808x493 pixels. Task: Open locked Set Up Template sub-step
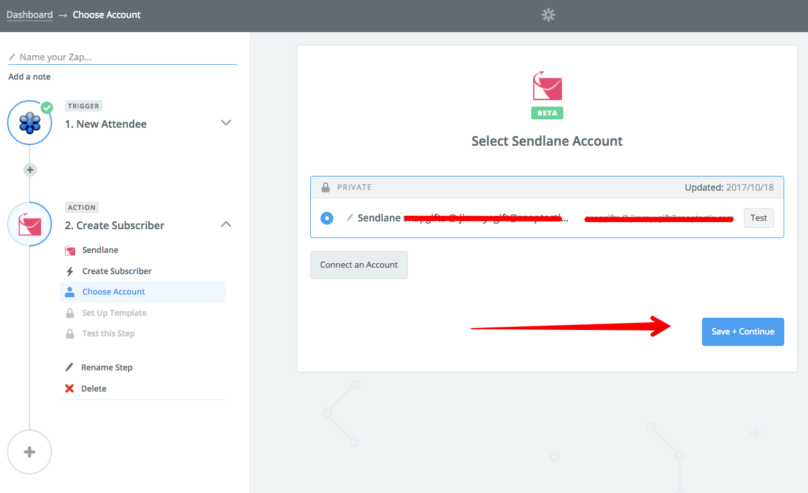tap(114, 313)
